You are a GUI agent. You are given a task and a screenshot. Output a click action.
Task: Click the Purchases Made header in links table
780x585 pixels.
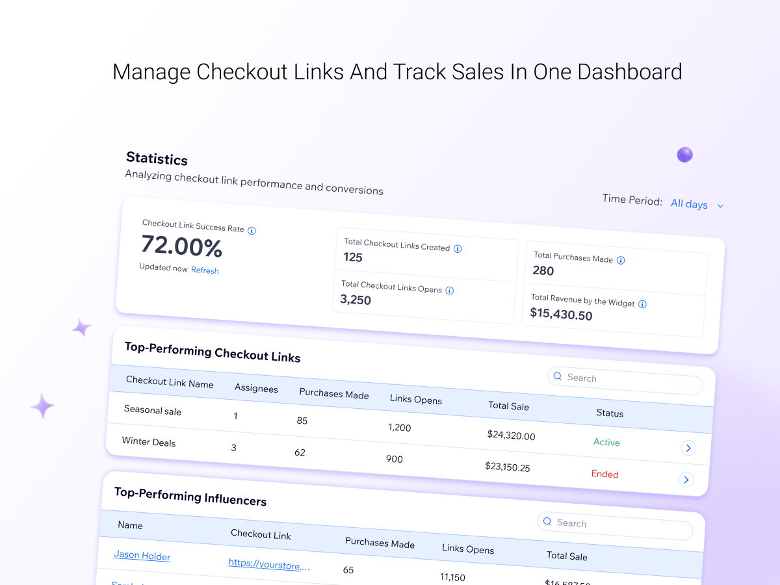point(334,394)
